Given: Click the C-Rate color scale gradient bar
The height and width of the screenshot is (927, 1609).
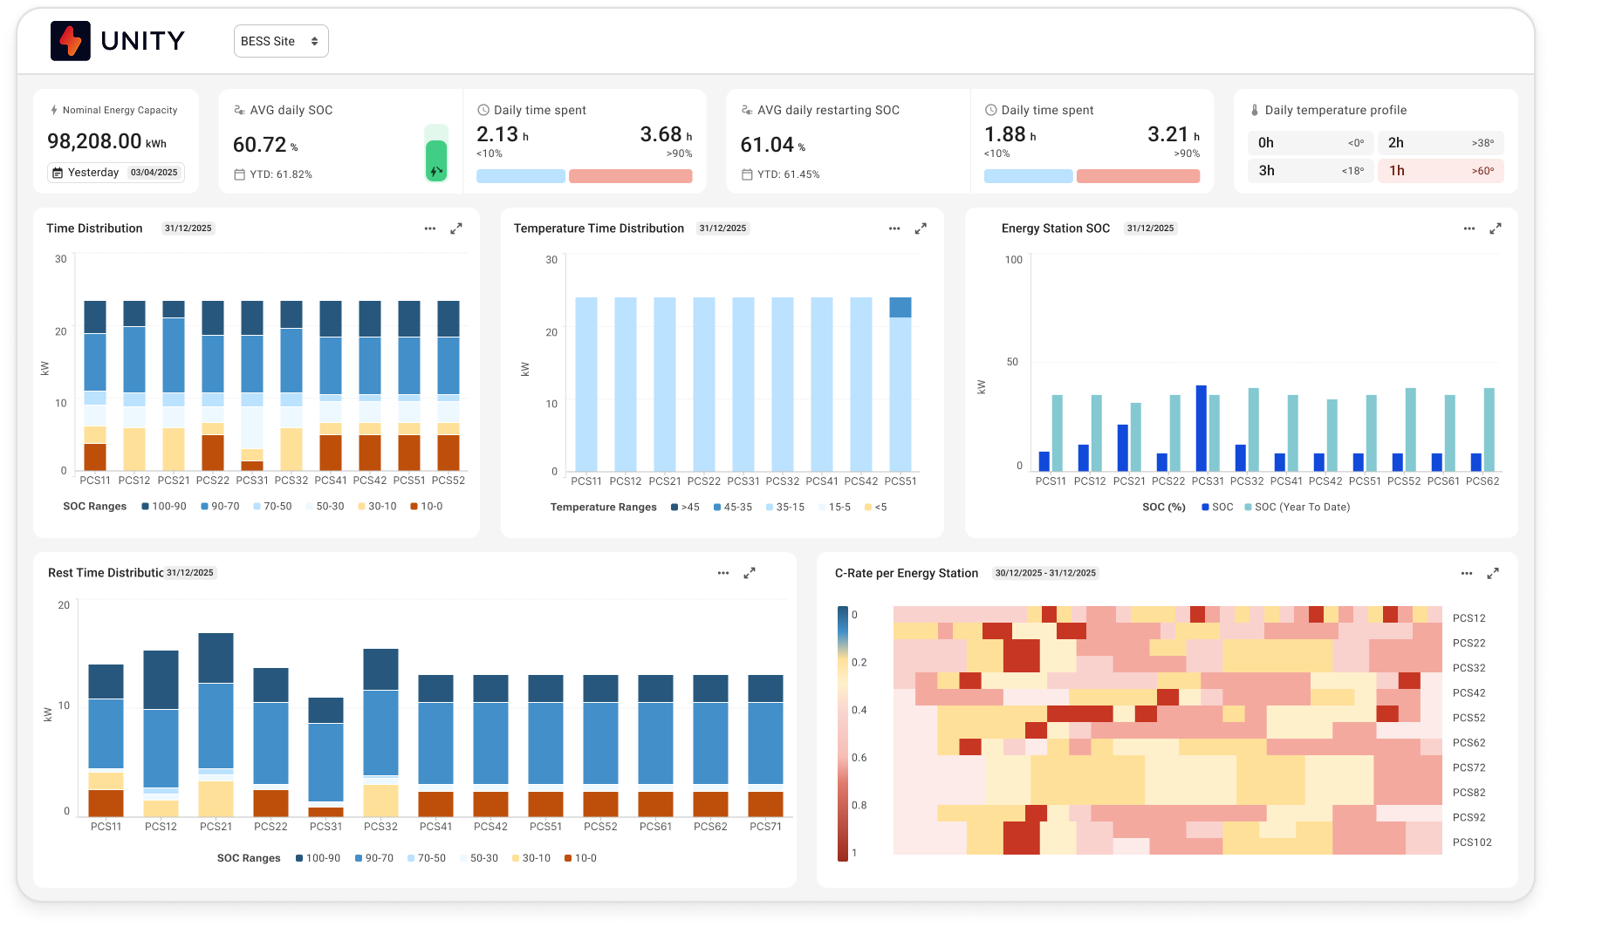Looking at the screenshot, I should [843, 733].
